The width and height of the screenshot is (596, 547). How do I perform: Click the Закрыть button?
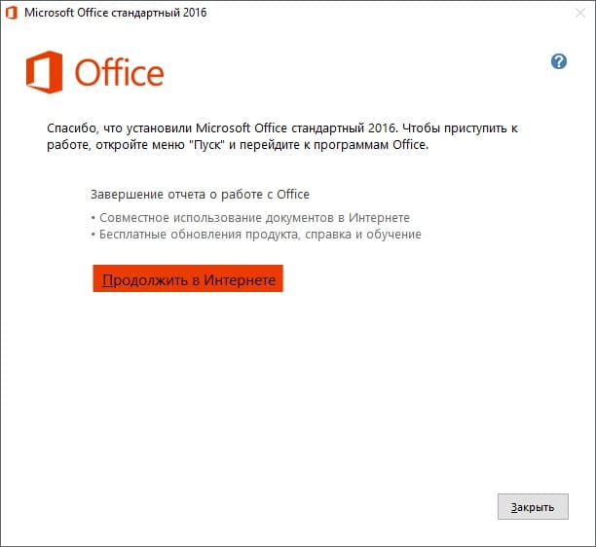pyautogui.click(x=533, y=506)
